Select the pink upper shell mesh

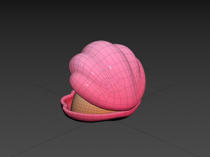[x=107, y=75]
